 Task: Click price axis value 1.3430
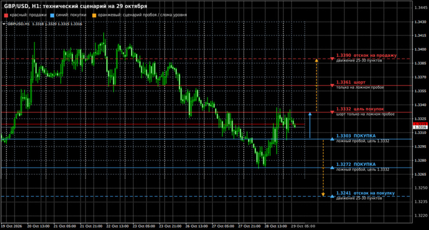pos(420,21)
